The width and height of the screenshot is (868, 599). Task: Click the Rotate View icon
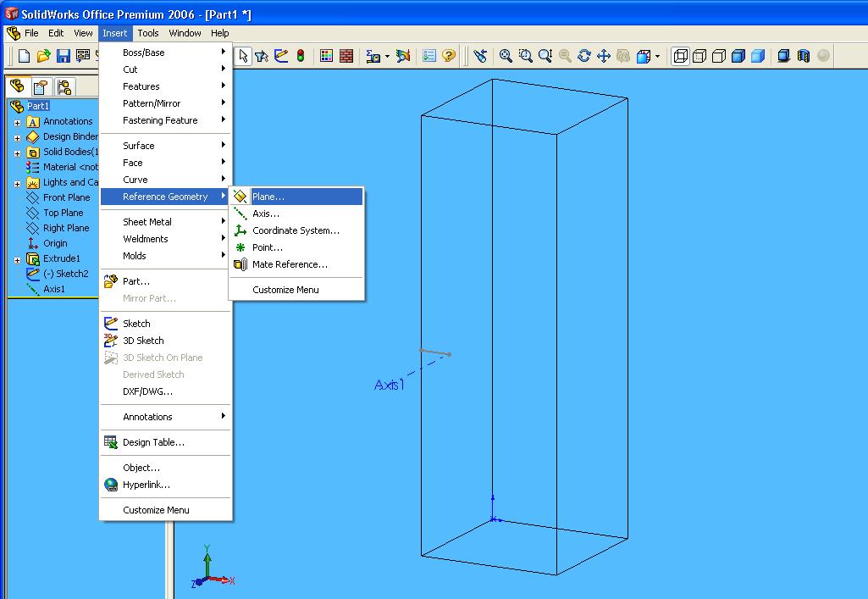point(584,56)
